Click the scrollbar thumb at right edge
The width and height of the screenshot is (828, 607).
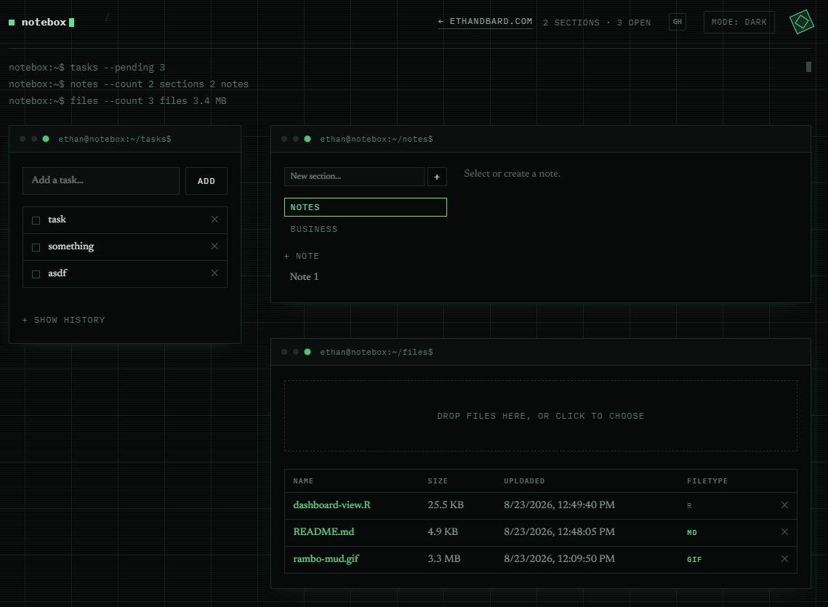[x=808, y=67]
